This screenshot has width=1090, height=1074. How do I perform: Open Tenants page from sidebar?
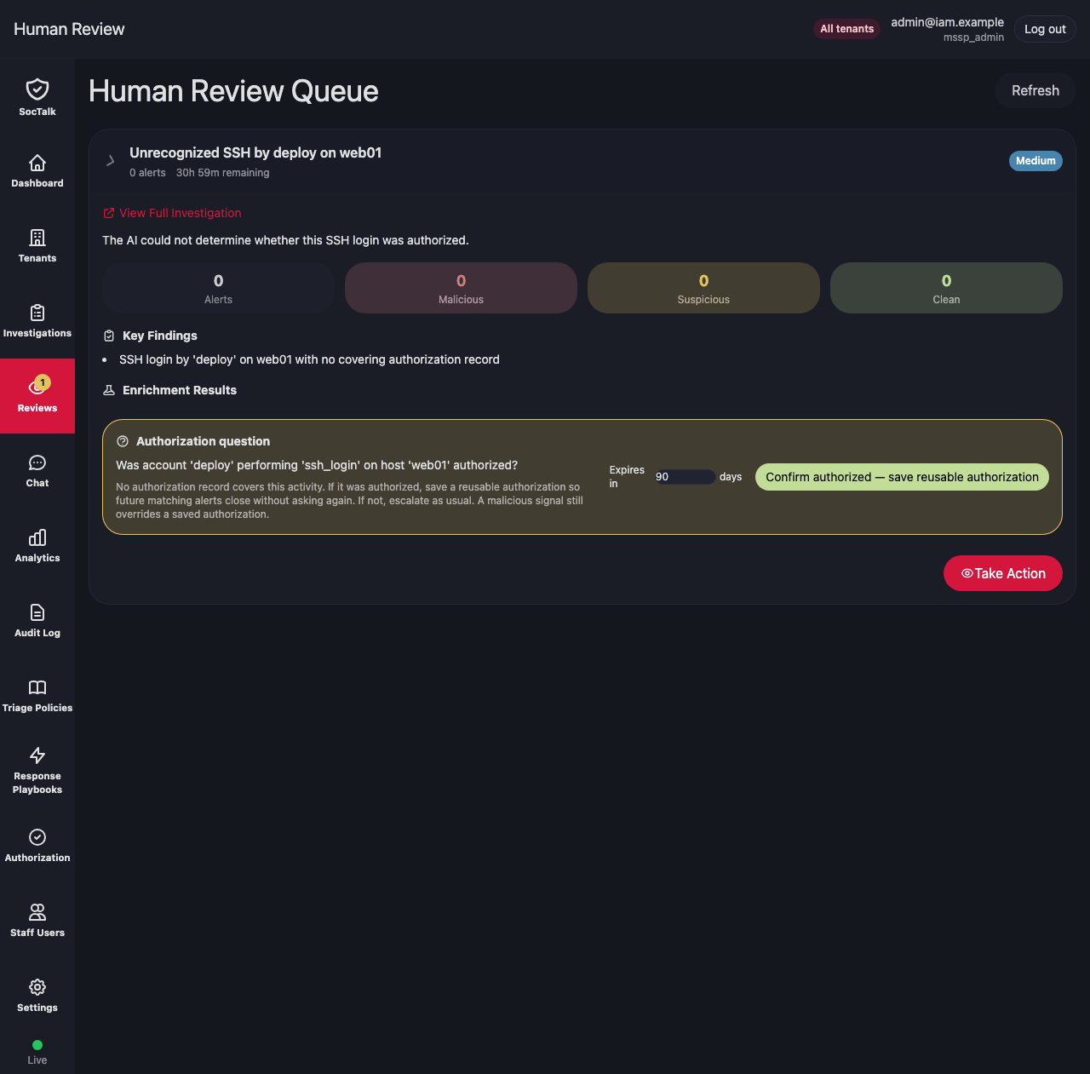click(37, 246)
